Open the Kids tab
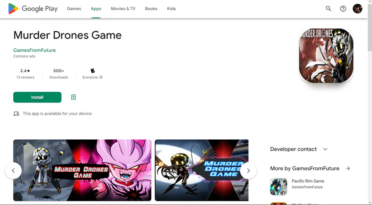 click(x=171, y=9)
